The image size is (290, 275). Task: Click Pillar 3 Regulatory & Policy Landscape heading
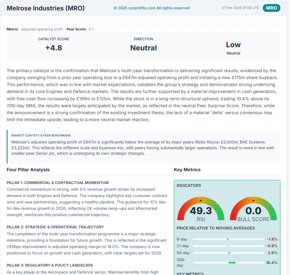tap(50, 265)
